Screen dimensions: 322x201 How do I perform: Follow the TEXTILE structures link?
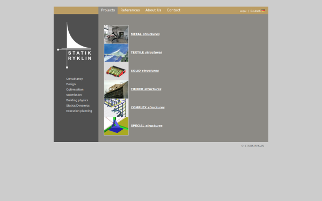click(x=147, y=53)
